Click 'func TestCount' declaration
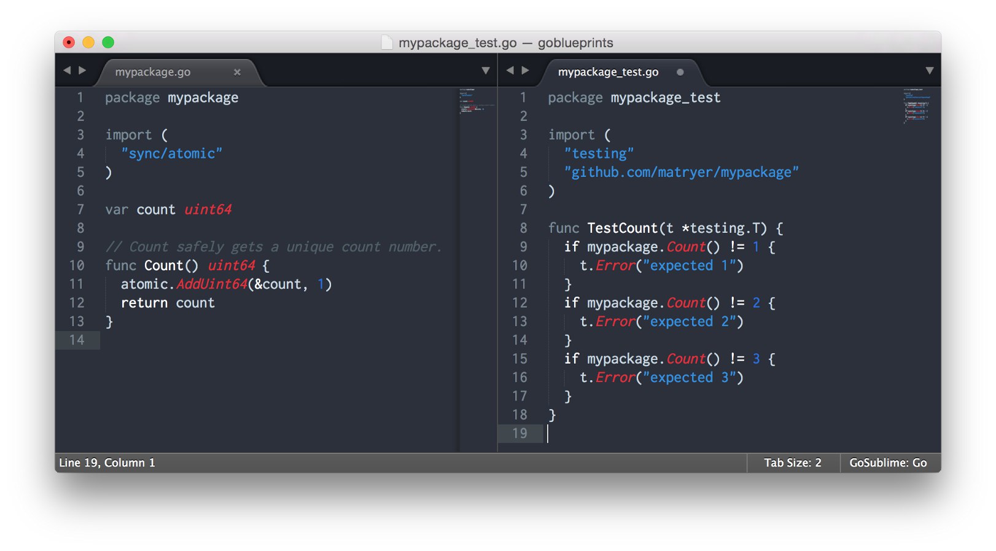The height and width of the screenshot is (551, 996). pyautogui.click(x=666, y=229)
